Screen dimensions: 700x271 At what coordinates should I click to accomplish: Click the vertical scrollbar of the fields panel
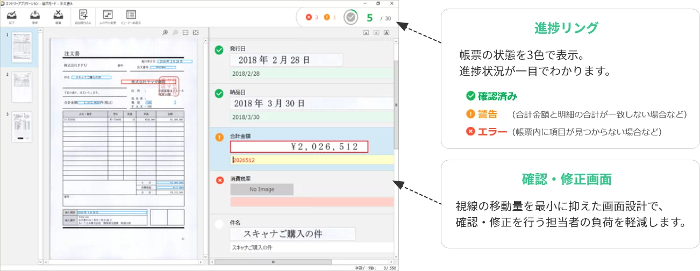coord(396,105)
